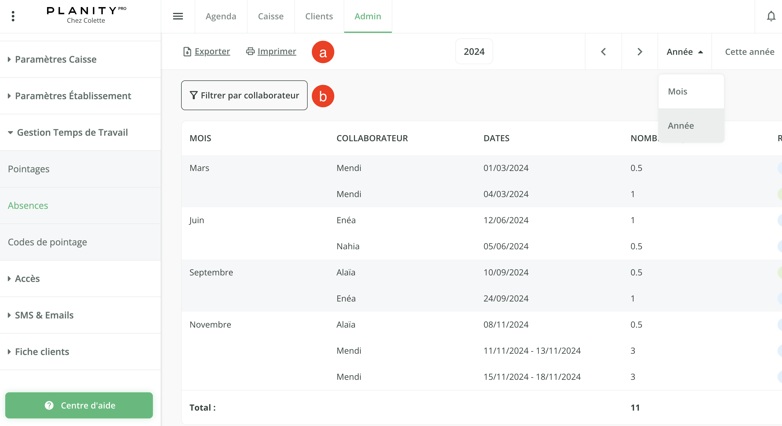Go to previous year with the left chevron

603,51
